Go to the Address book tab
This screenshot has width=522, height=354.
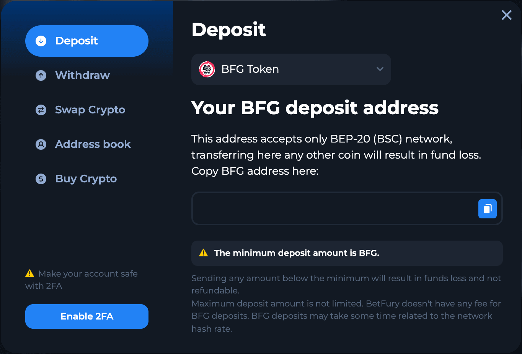click(93, 144)
